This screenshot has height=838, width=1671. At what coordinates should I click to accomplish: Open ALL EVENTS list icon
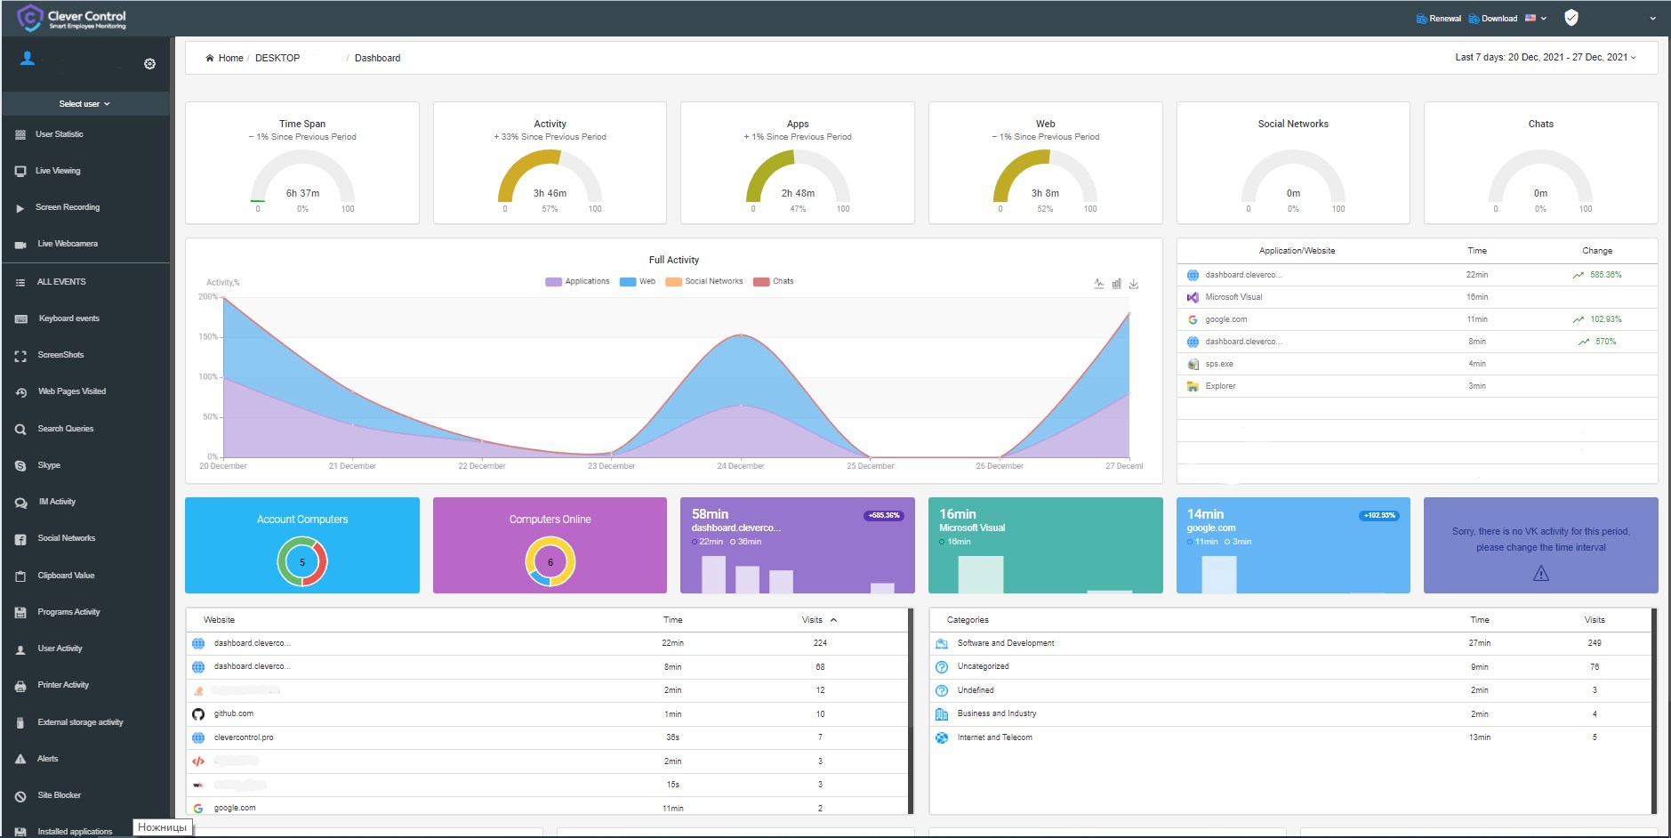coord(20,283)
